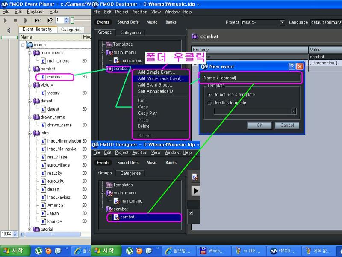
Task: Open the m-003 ... taskbar button
Action: [248, 251]
